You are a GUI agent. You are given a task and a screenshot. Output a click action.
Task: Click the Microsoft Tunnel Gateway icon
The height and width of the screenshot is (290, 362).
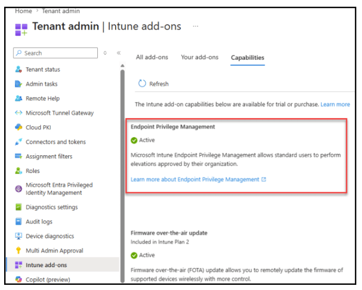(x=19, y=113)
